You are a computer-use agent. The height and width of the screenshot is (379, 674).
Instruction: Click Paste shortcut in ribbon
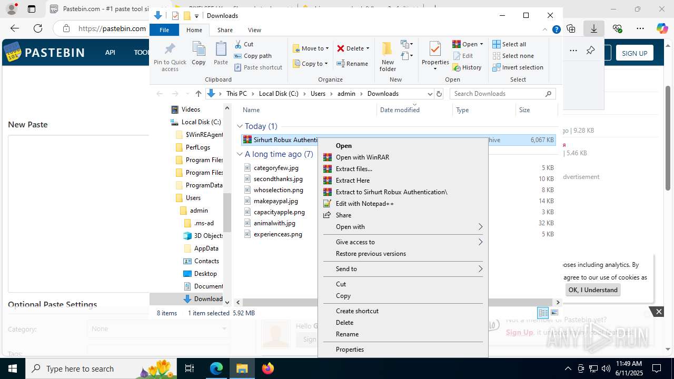pyautogui.click(x=259, y=67)
